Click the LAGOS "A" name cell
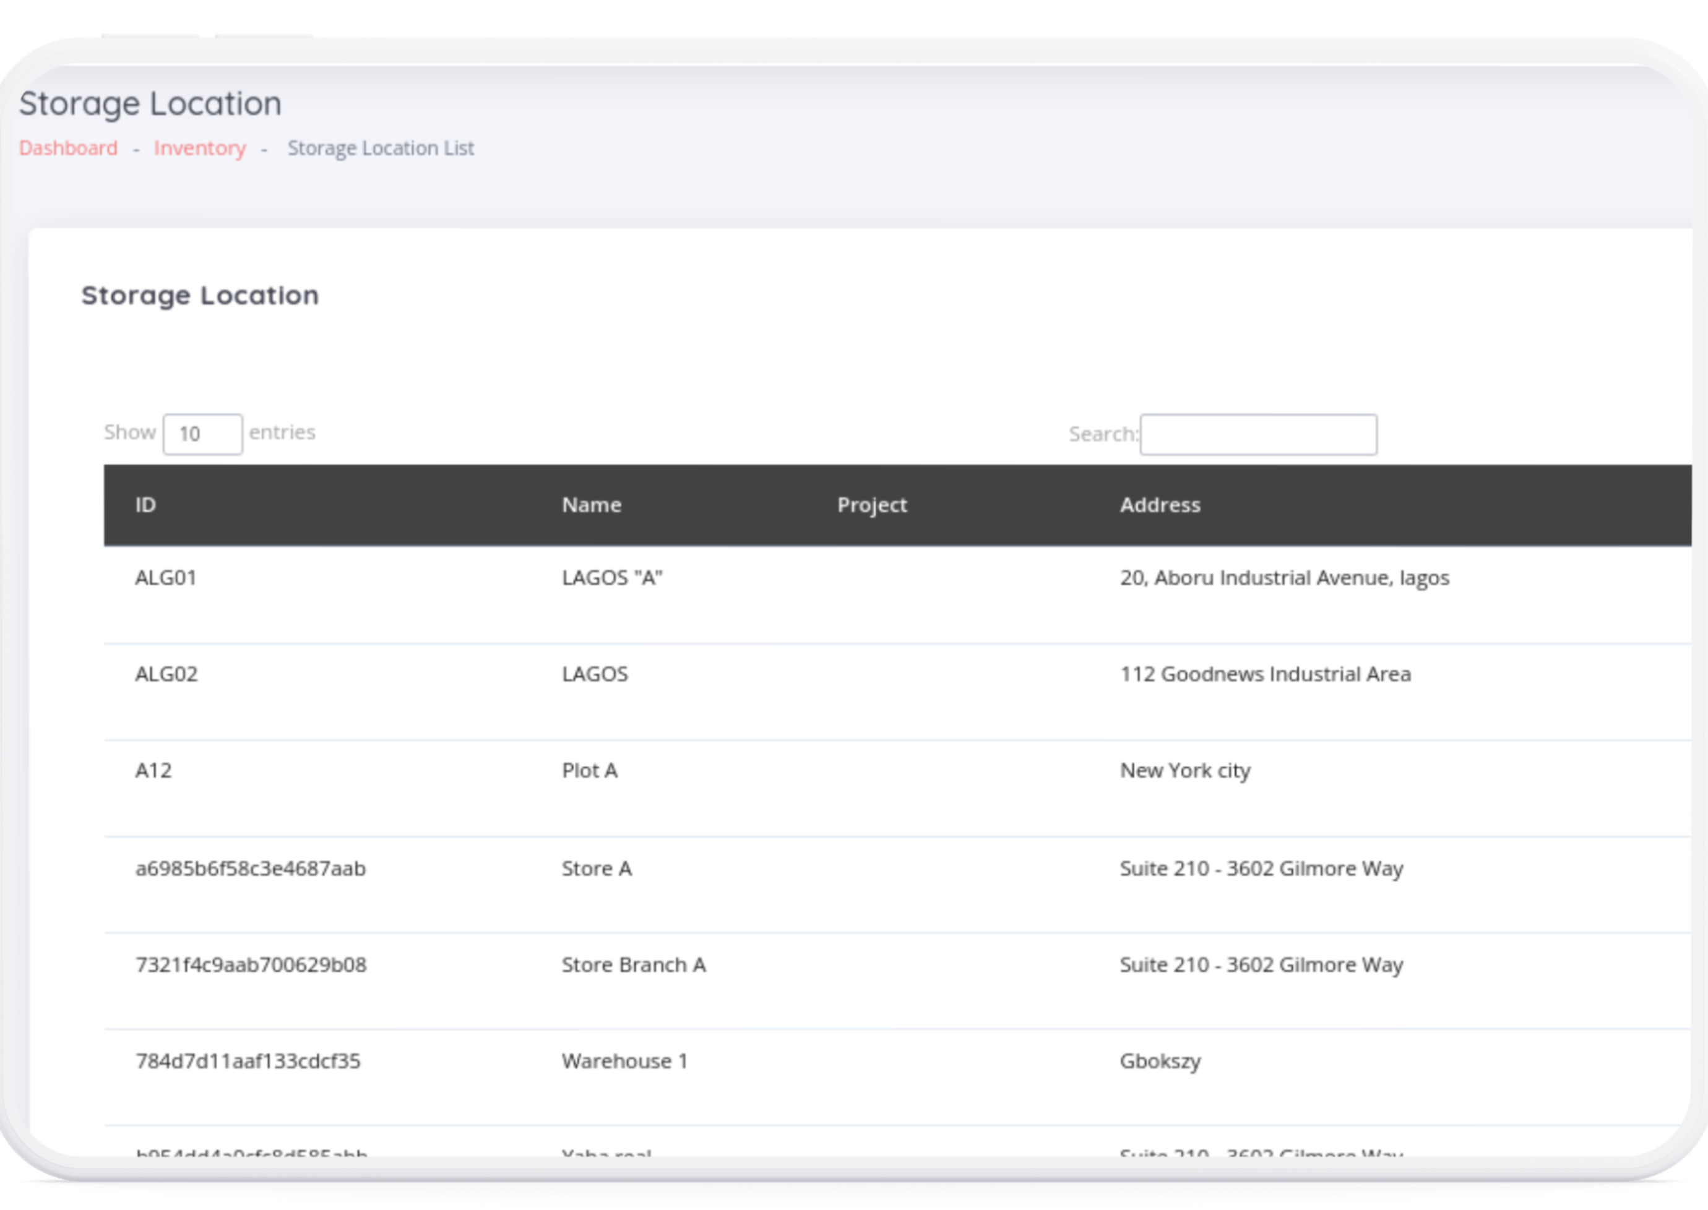Image resolution: width=1708 pixels, height=1210 pixels. (x=612, y=578)
